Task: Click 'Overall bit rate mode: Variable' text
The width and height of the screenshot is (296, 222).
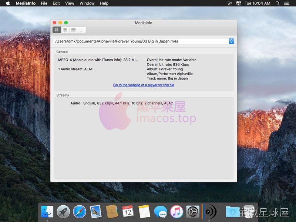Action: 172,60
